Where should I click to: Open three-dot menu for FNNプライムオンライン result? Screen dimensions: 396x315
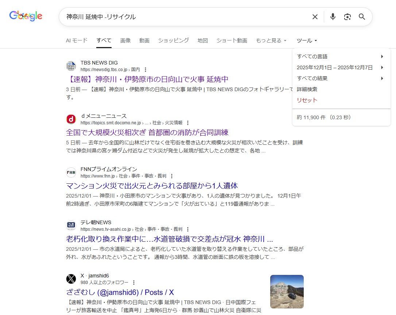172,176
